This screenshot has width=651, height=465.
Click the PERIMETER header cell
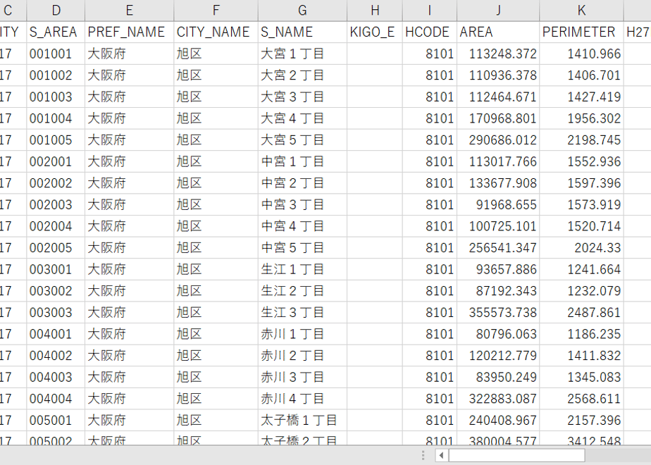pyautogui.click(x=581, y=32)
